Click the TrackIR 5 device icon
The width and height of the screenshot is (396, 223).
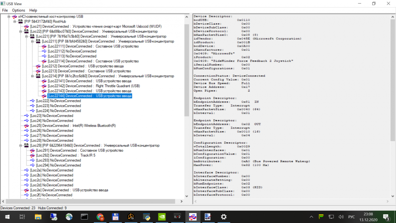coord(32,155)
